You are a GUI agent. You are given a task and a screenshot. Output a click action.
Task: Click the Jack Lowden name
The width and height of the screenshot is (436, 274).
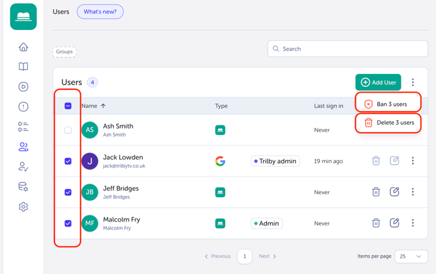123,157
